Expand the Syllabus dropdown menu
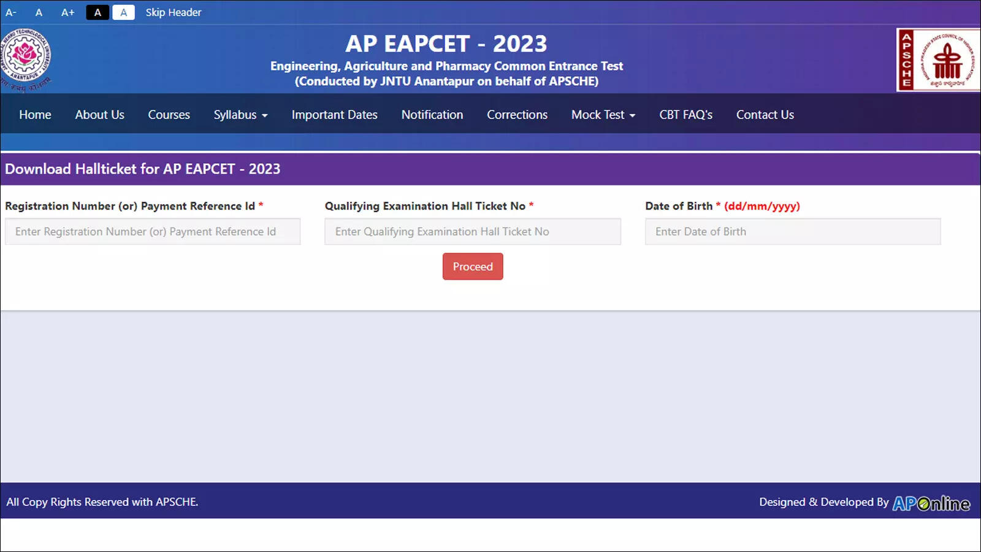Screen dimensions: 981x552 (x=240, y=115)
